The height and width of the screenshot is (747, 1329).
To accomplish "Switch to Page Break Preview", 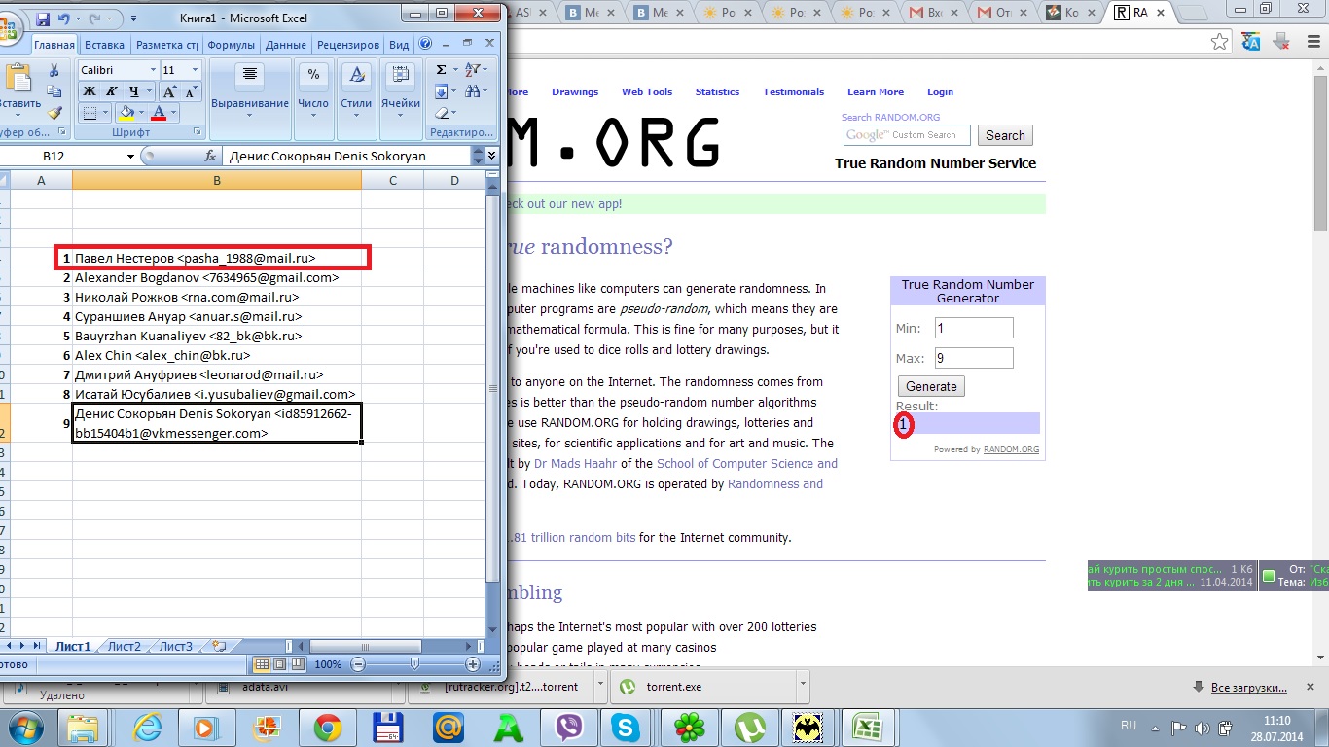I will 296,664.
